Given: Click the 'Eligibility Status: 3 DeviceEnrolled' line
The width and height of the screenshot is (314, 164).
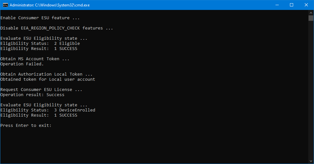Looking at the screenshot, I should (x=47, y=110).
